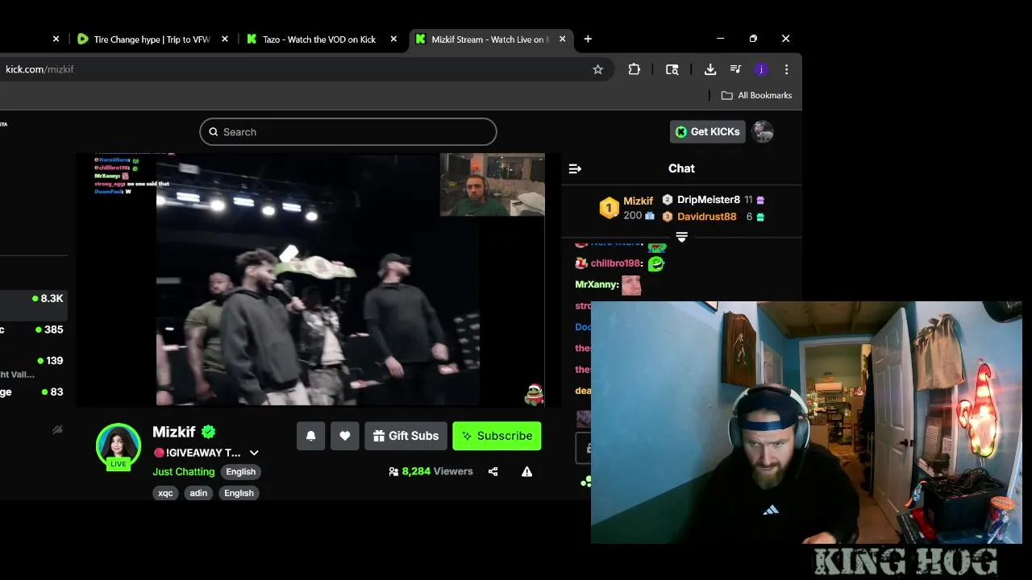Close the Tire Change hype tab

point(225,39)
